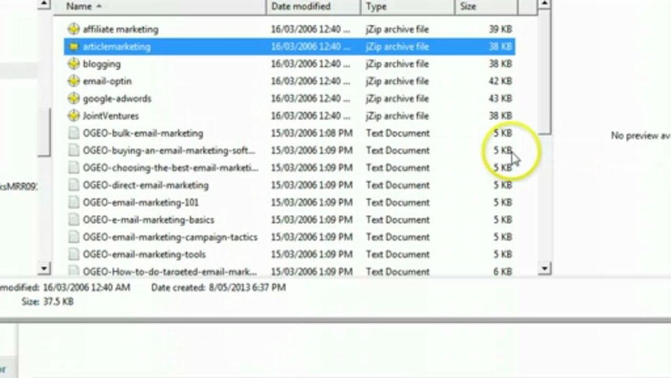This screenshot has width=671, height=378.
Task: Click the OGEO-e-mail-marketing-basics document icon
Action: (x=74, y=220)
